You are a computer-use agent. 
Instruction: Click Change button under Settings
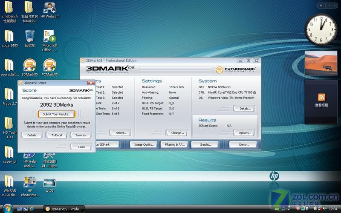coord(177,133)
